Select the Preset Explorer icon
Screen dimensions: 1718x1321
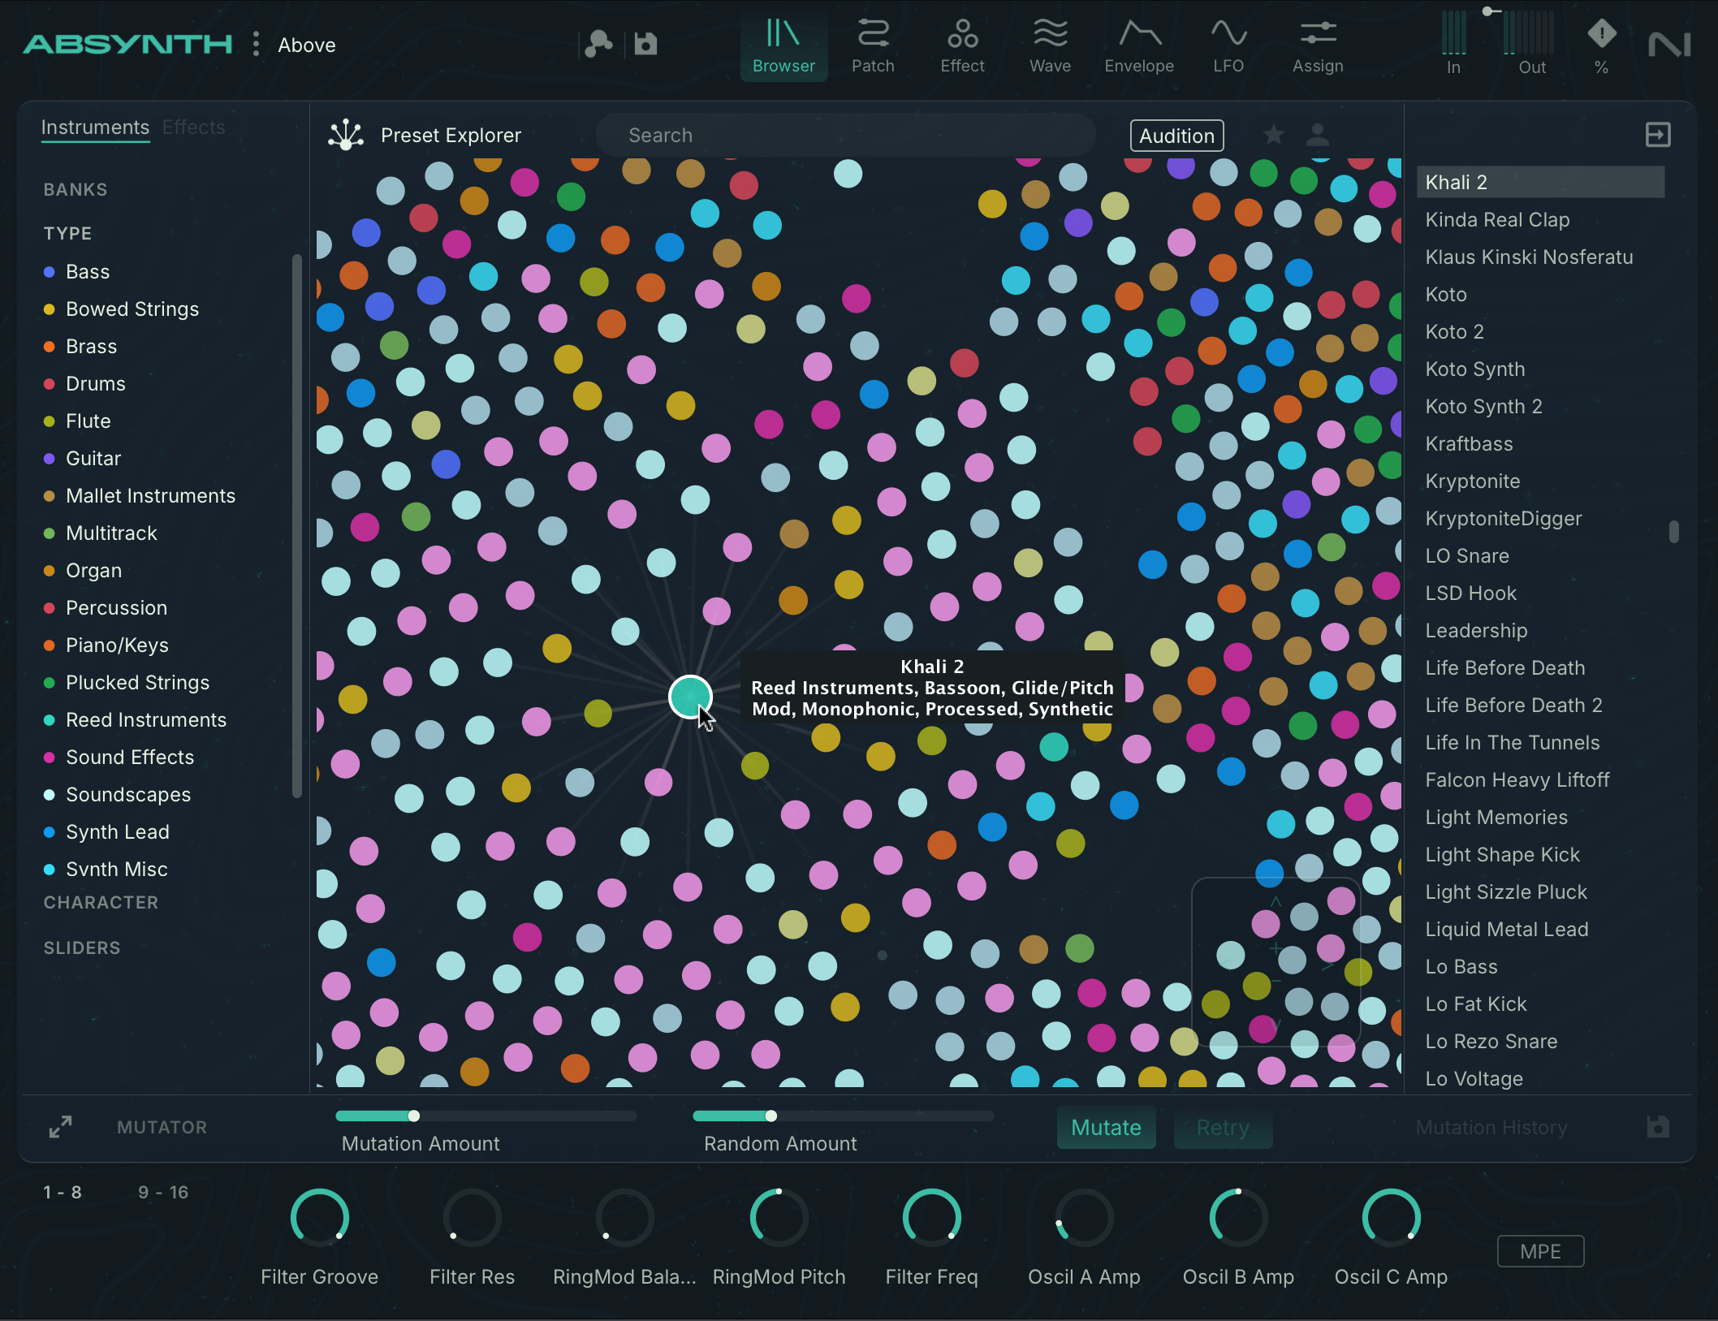click(345, 135)
